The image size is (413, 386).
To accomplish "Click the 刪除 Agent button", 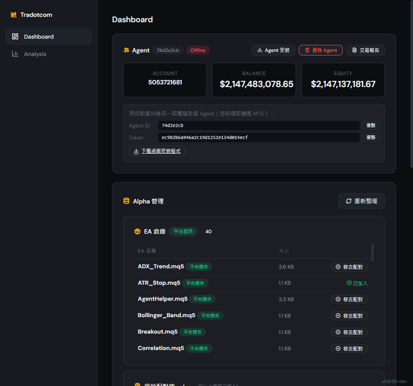I will click(321, 50).
